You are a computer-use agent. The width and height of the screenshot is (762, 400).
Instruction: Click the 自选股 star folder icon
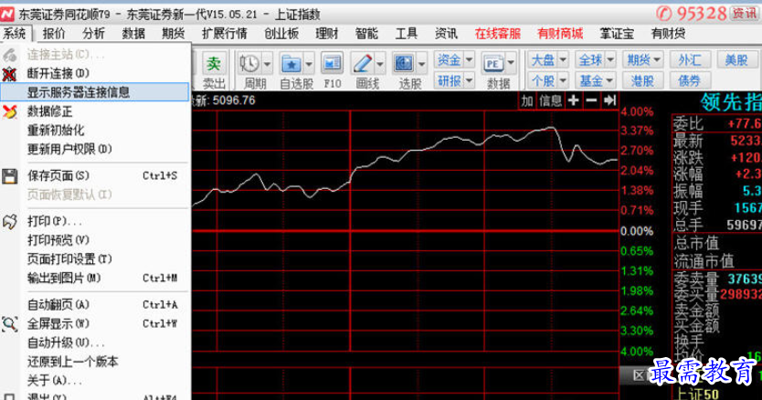coord(291,64)
